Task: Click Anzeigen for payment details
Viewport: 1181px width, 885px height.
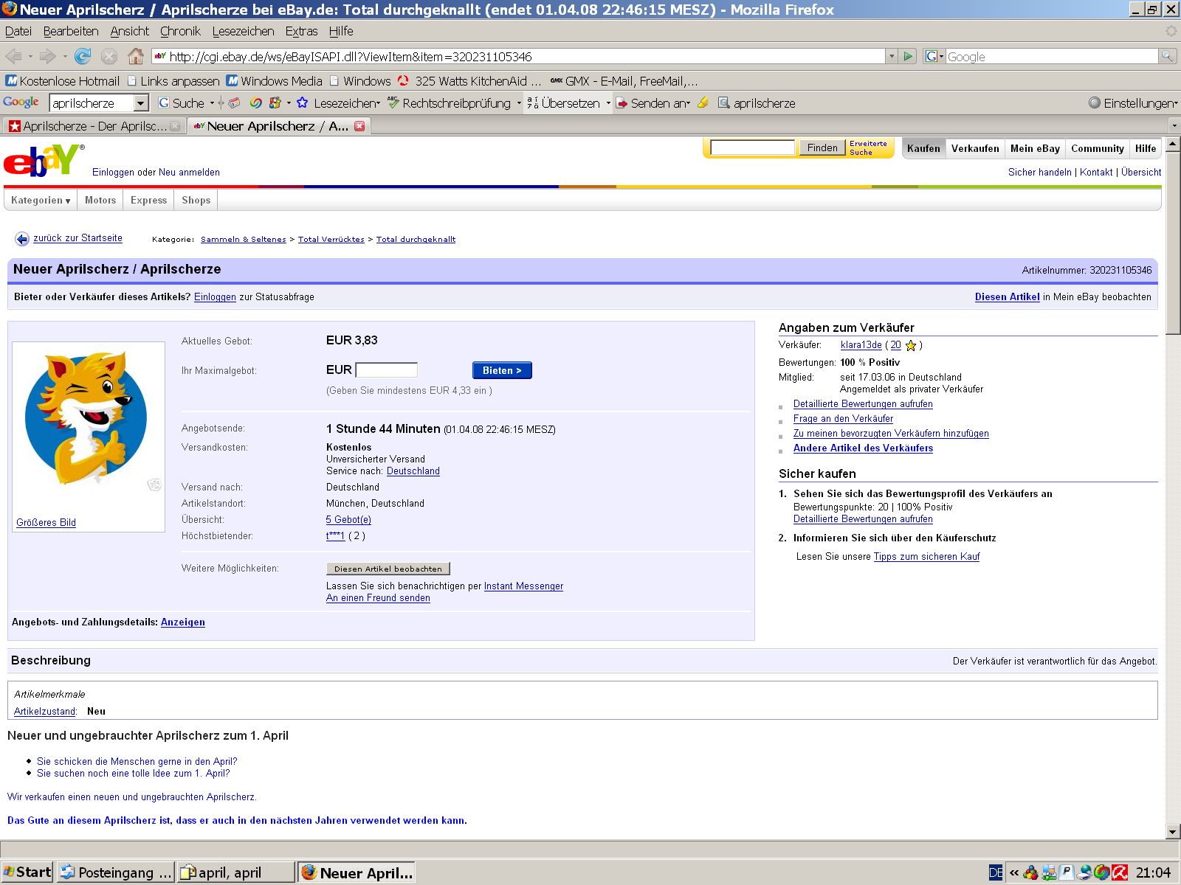Action: point(182,622)
